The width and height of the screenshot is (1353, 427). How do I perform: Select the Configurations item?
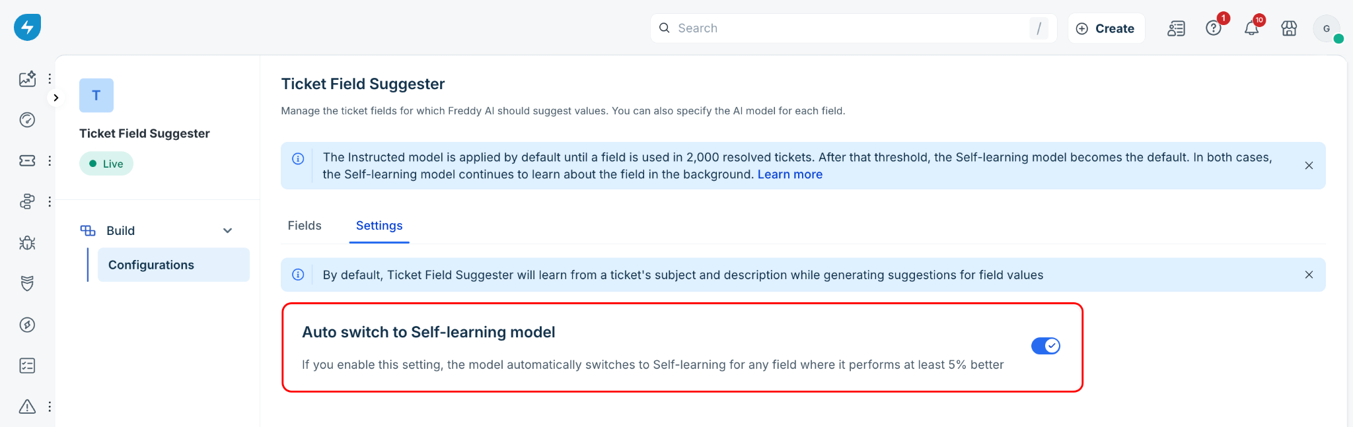point(174,265)
